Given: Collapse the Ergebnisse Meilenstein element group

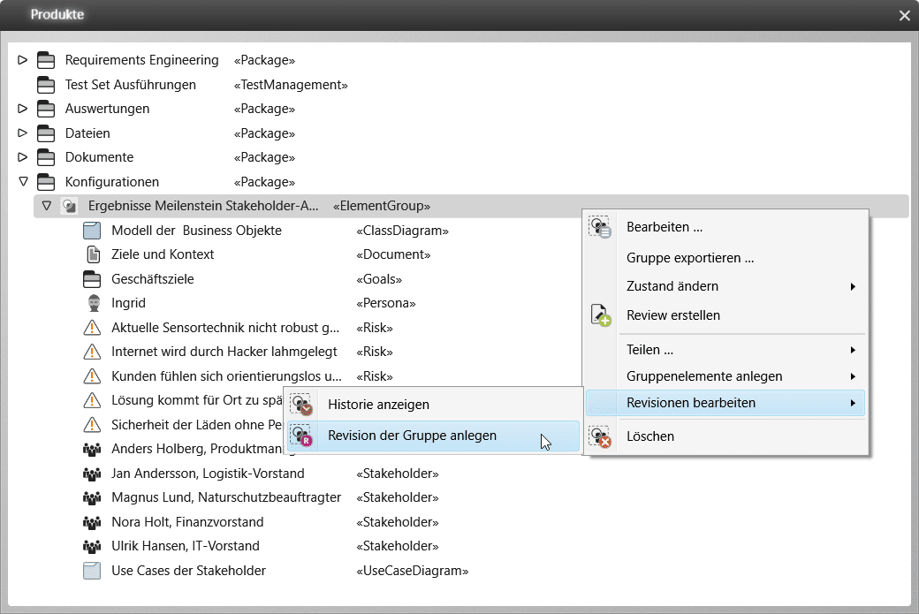Looking at the screenshot, I should coord(47,206).
